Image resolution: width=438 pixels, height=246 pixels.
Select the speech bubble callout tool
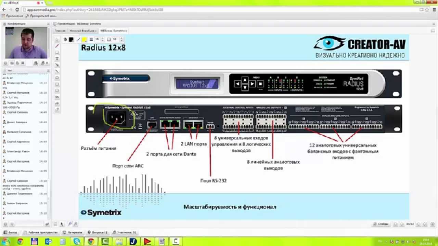click(57, 91)
